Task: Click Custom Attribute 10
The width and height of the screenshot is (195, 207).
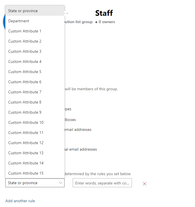Action: [x=35, y=123]
